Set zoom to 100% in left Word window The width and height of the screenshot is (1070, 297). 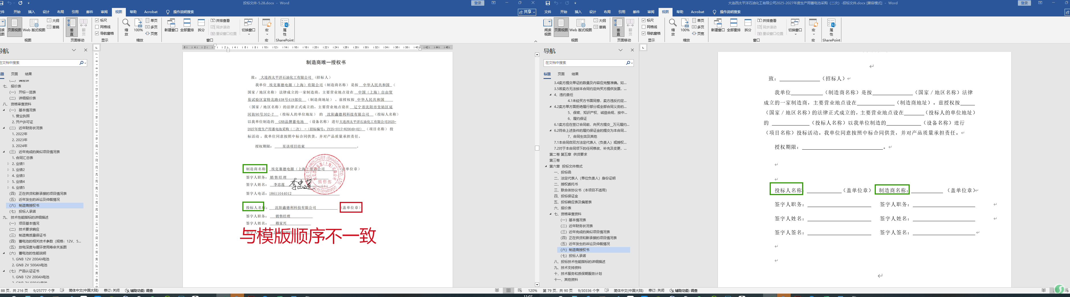pyautogui.click(x=138, y=26)
